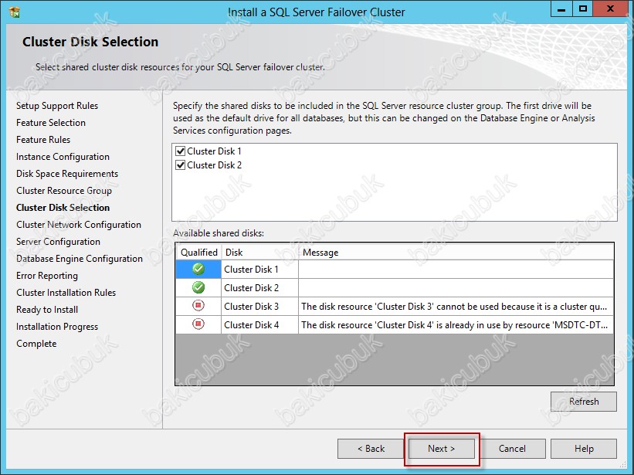Select Cluster Disk 4 row in shared disks
This screenshot has height=475, width=634.
(395, 325)
